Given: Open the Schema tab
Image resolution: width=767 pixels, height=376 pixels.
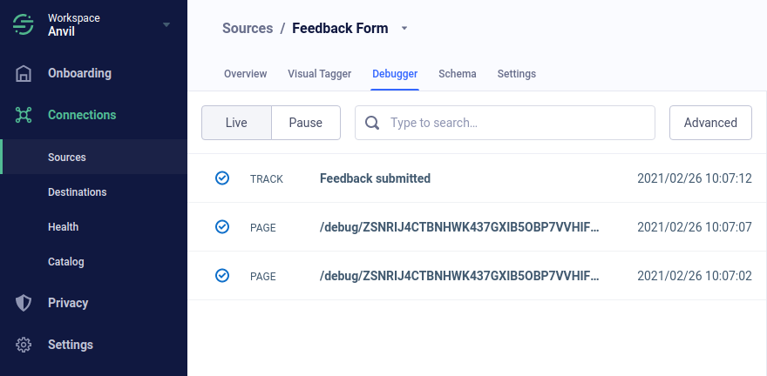Looking at the screenshot, I should click(x=458, y=74).
